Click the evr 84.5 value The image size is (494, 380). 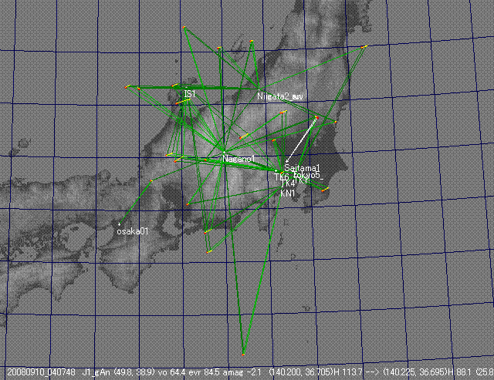tap(204, 372)
